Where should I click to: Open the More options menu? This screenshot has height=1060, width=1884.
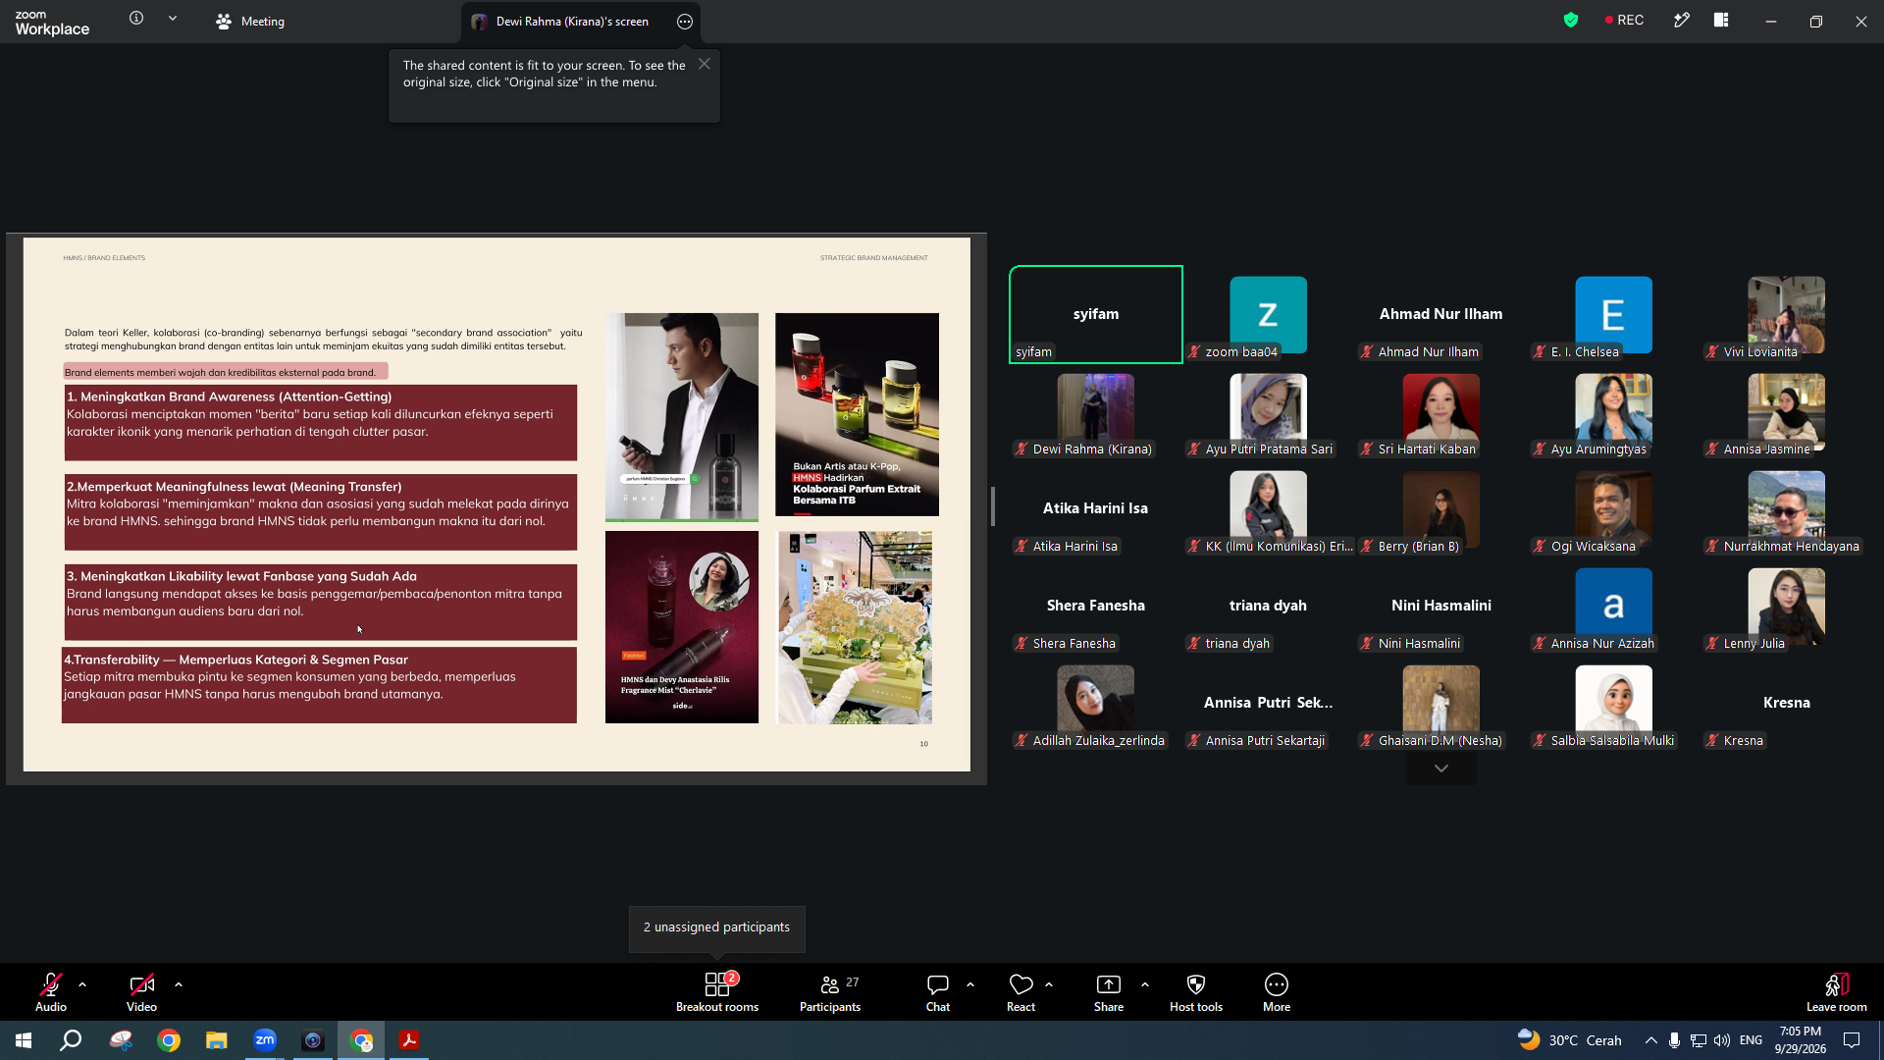[1277, 991]
